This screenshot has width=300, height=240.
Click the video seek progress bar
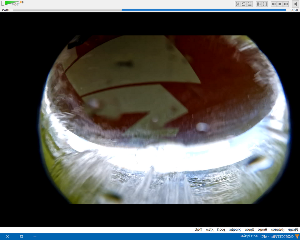(149, 10)
